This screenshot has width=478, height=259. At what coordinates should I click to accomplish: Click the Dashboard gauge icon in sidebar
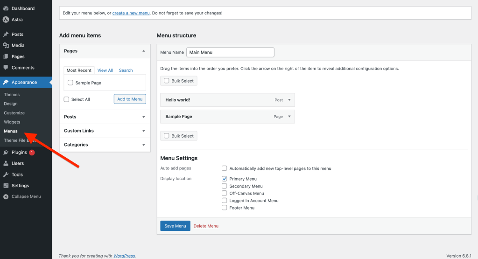tap(6, 8)
